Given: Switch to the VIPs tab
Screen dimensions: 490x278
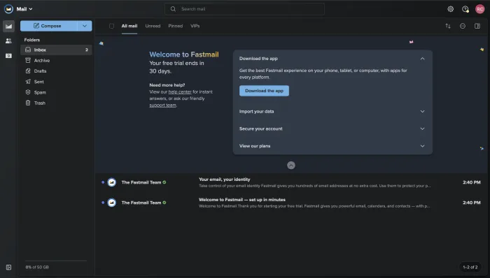Looking at the screenshot, I should 195,26.
